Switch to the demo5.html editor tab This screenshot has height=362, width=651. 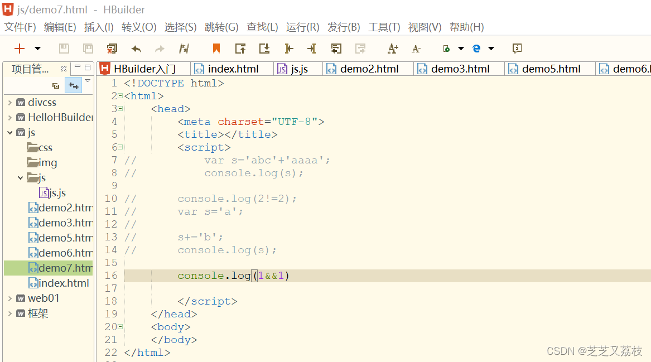click(x=551, y=69)
